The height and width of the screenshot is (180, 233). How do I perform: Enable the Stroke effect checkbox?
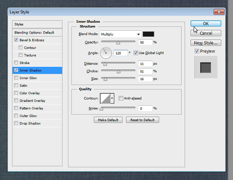16,63
